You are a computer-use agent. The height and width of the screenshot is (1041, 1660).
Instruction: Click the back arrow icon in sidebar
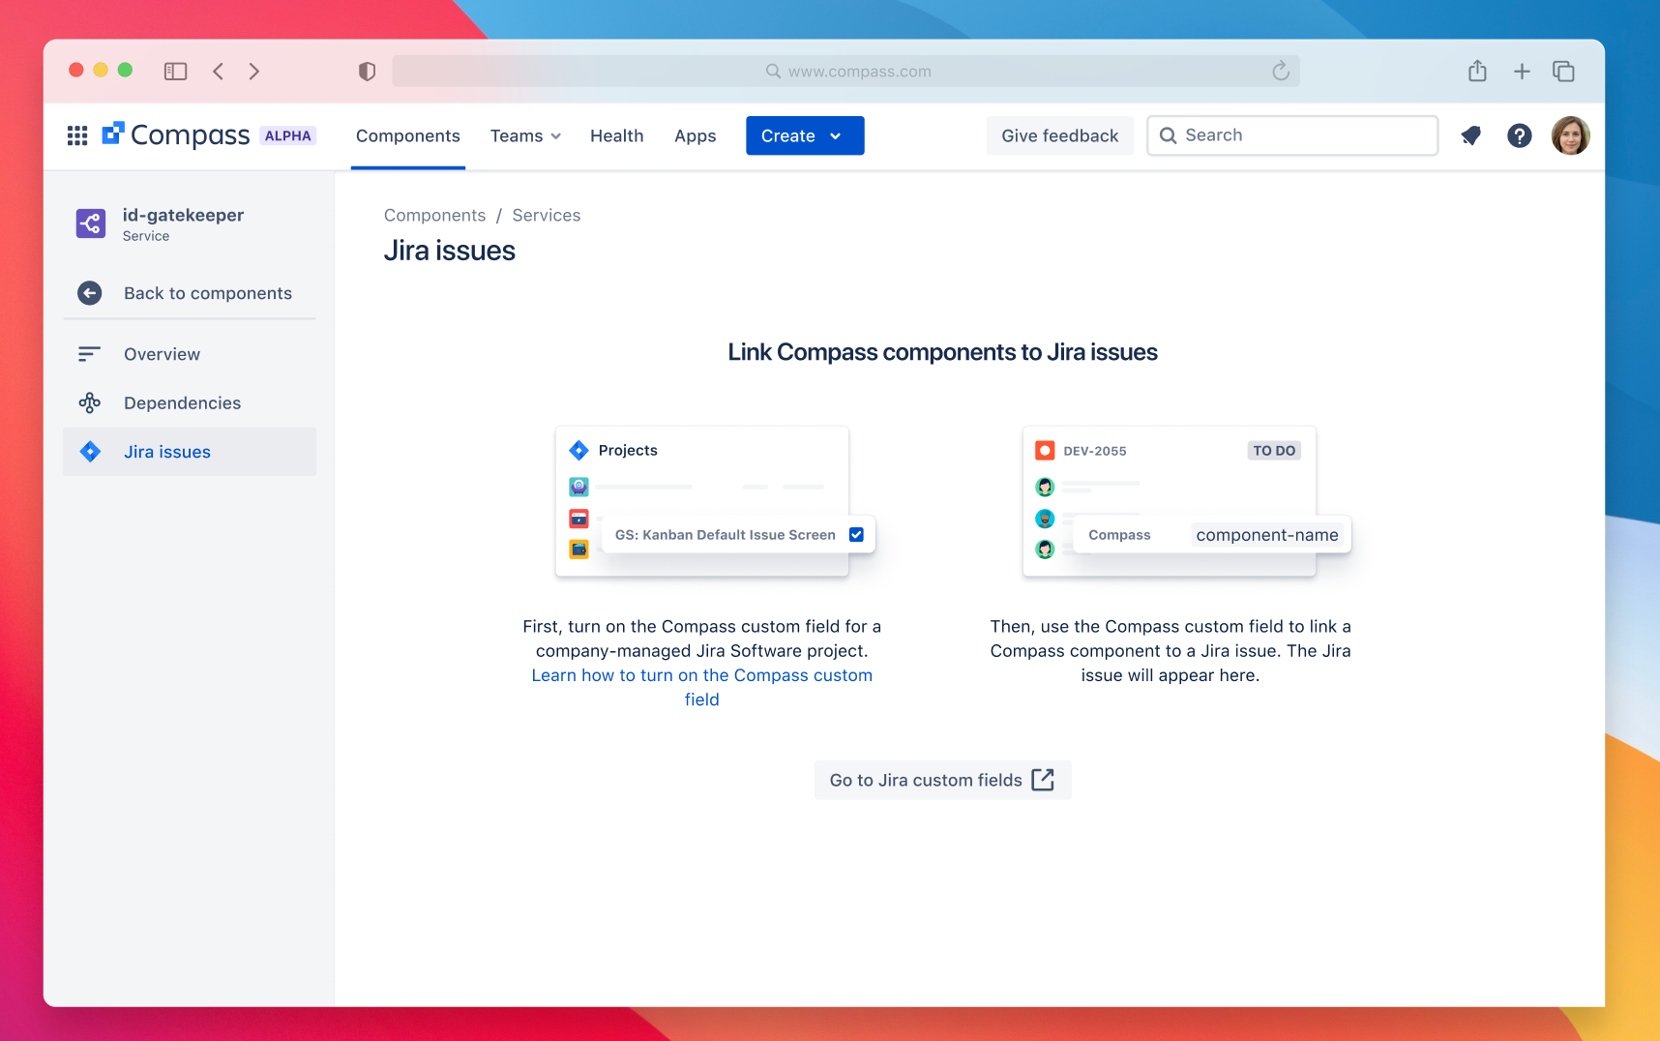(x=90, y=293)
